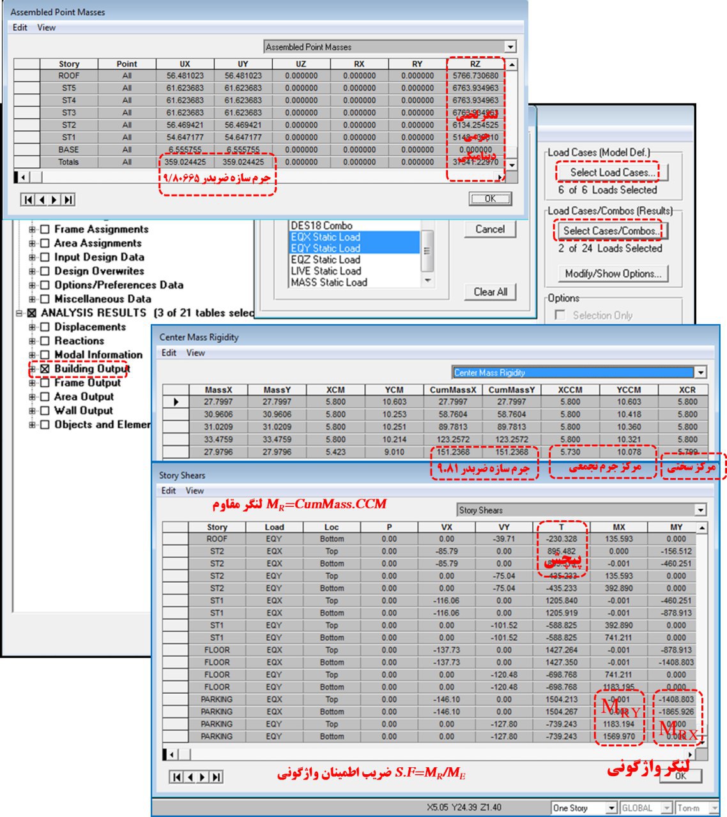Open the Ton-m units dropdown
Viewport: 727px width, 817px height.
pos(715,808)
